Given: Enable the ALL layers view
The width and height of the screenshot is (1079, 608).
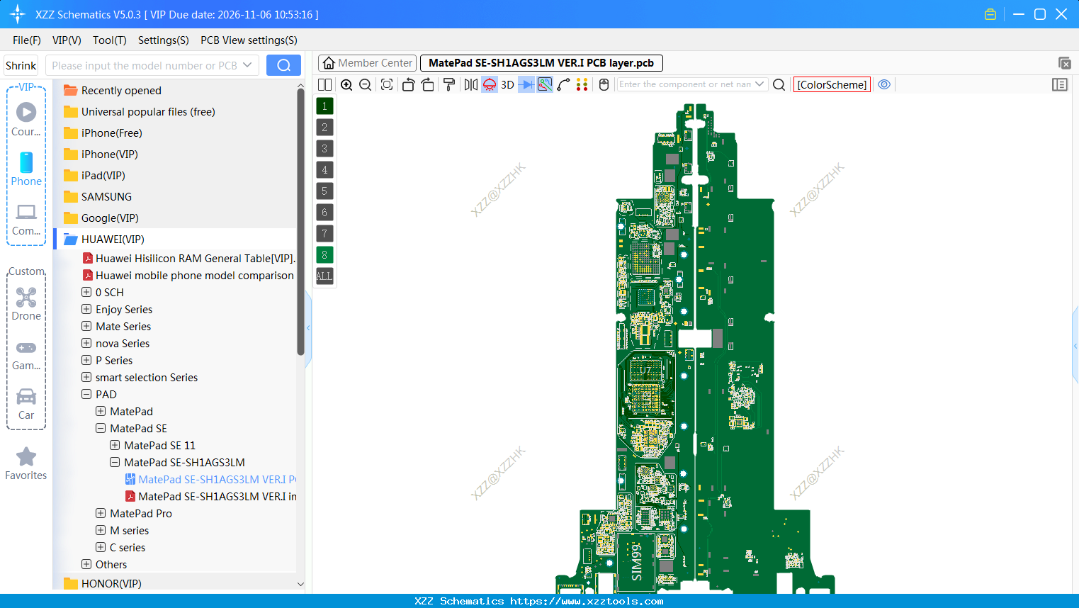Looking at the screenshot, I should click(x=324, y=276).
